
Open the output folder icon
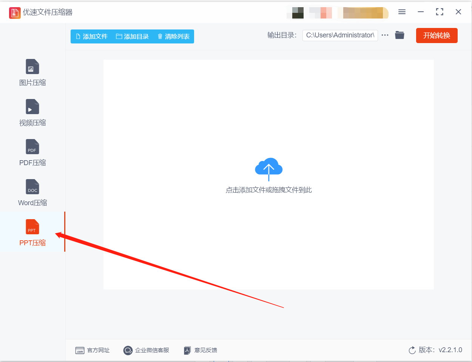click(400, 35)
